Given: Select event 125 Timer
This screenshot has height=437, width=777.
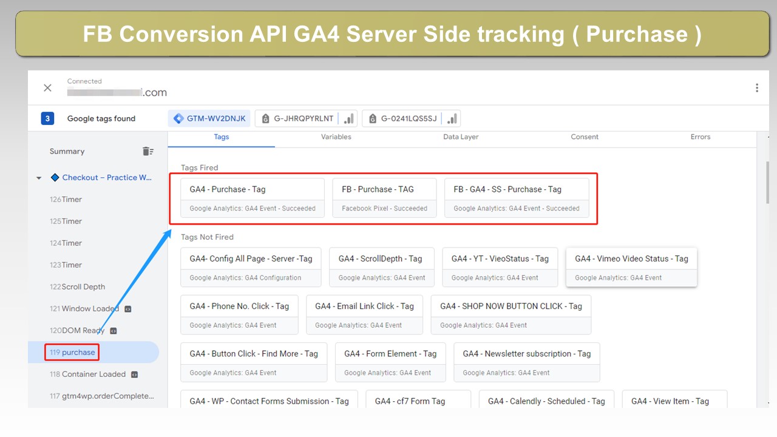Looking at the screenshot, I should point(66,222).
